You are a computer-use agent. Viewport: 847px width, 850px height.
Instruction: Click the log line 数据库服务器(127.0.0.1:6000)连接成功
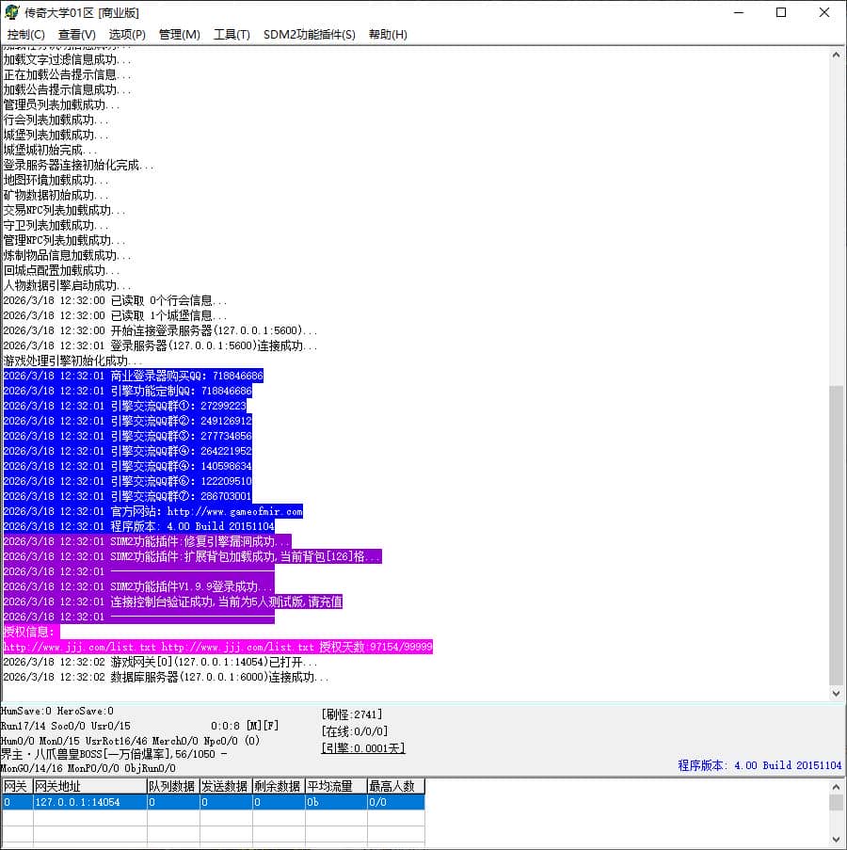click(x=166, y=677)
